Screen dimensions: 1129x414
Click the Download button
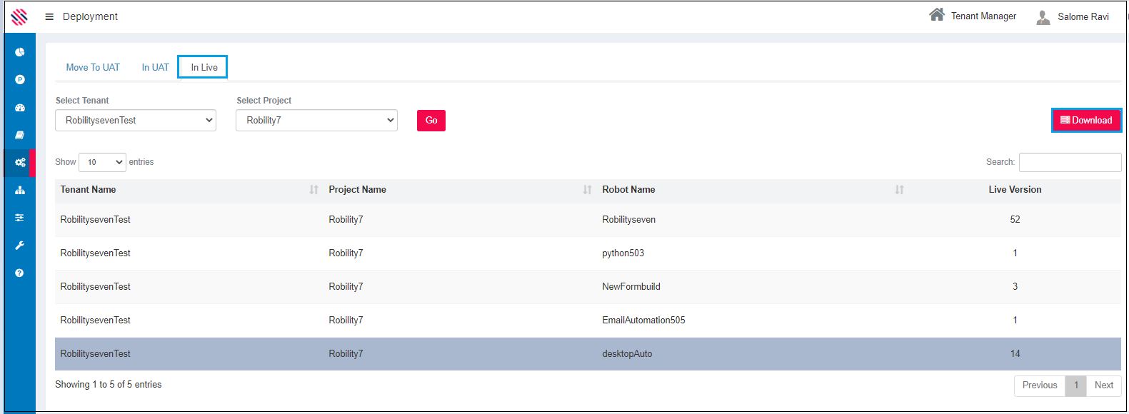pos(1086,121)
